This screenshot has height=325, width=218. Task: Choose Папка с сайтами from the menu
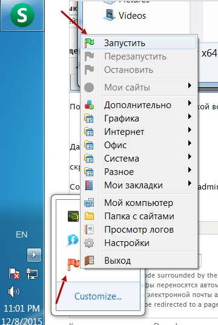(139, 216)
